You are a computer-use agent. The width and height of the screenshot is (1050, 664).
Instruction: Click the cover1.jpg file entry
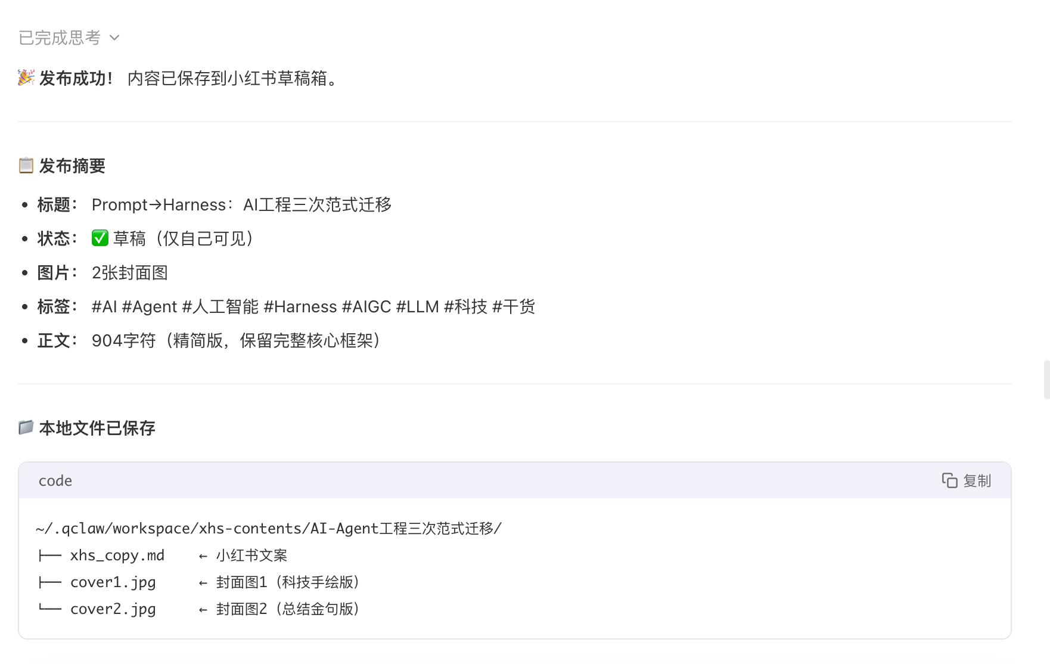click(x=113, y=582)
